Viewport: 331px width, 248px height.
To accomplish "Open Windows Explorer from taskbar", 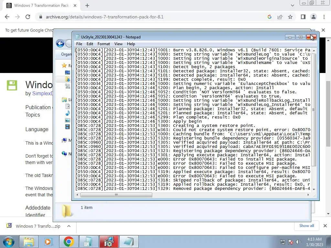I will pos(29,242).
